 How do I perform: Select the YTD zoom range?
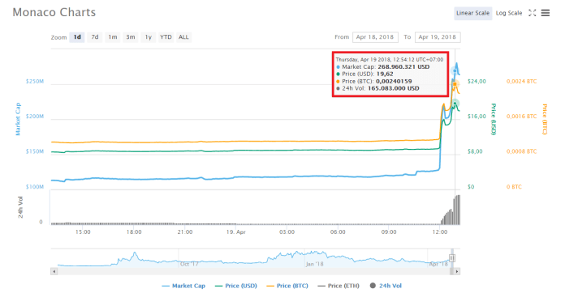click(x=166, y=37)
